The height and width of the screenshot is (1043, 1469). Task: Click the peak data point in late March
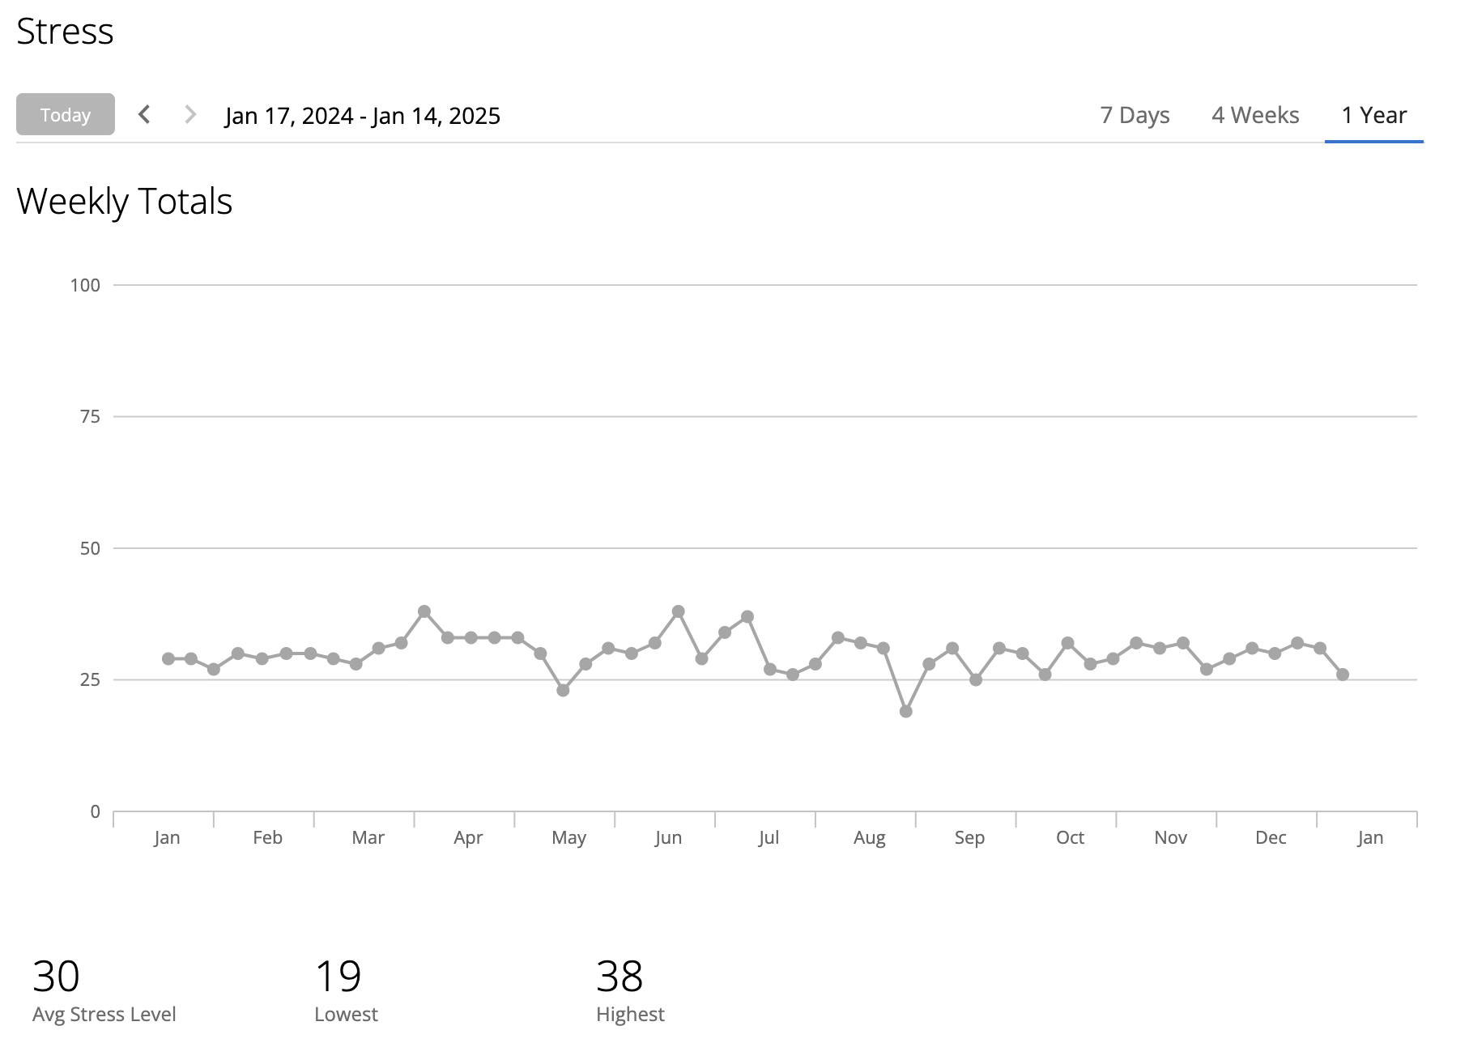(x=424, y=611)
